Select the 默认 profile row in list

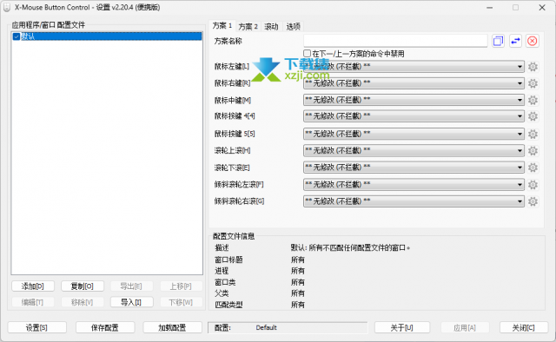[x=107, y=36]
